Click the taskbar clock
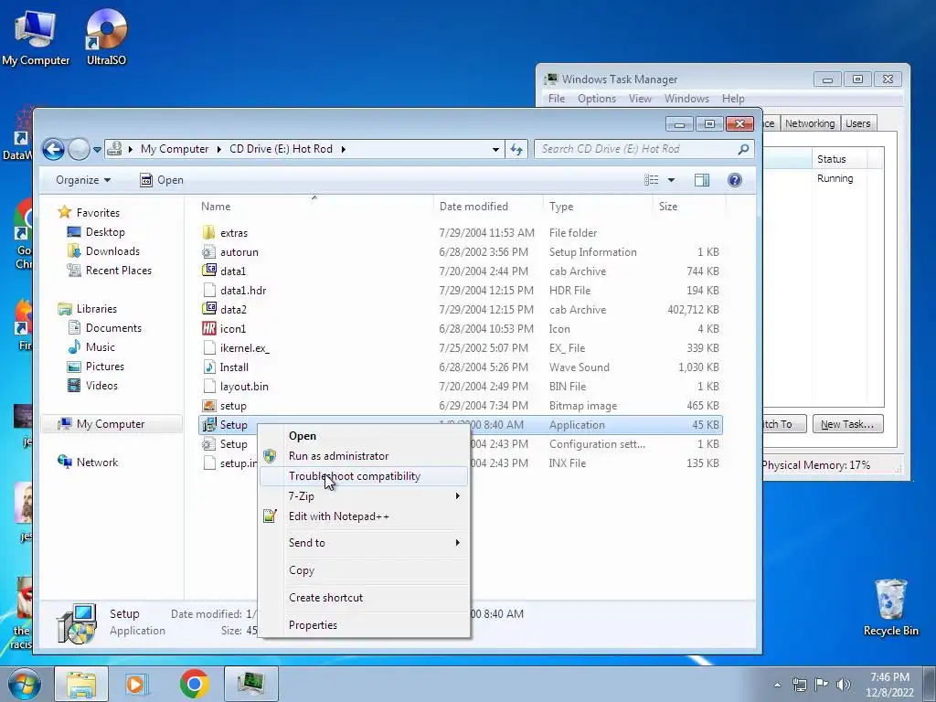 [889, 685]
